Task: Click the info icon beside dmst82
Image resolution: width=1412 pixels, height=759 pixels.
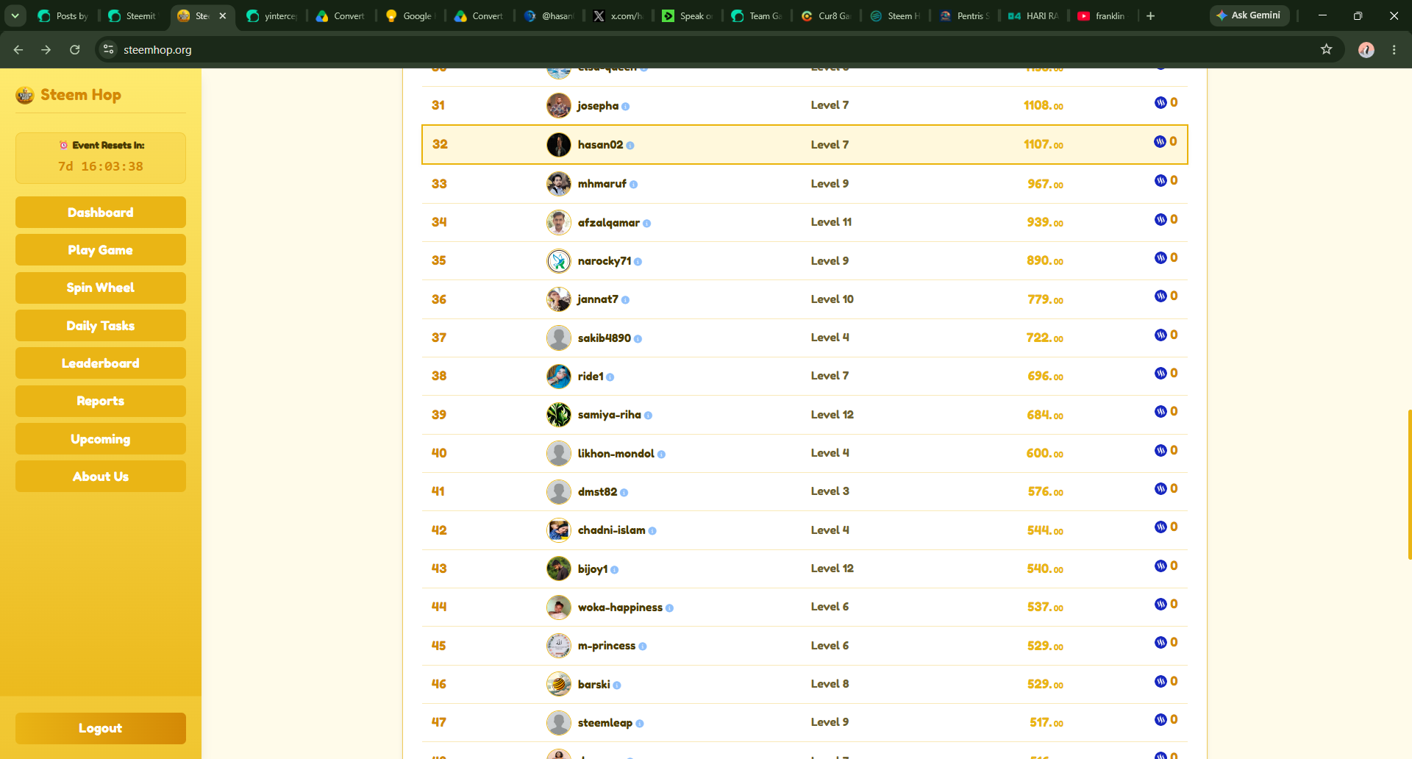Action: pyautogui.click(x=624, y=493)
